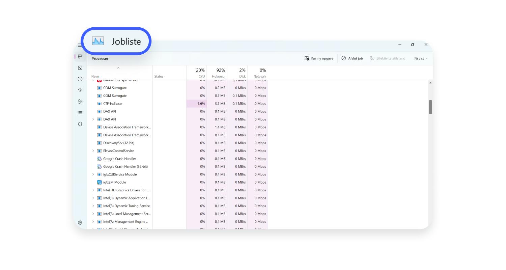This screenshot has height=270, width=506.
Task: Sort by the Disk column header
Action: [237, 73]
